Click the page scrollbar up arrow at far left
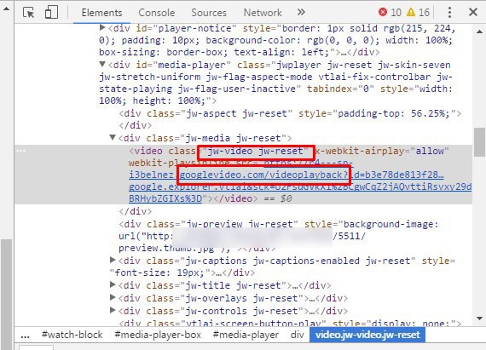This screenshot has width=486, height=350. 6,9
